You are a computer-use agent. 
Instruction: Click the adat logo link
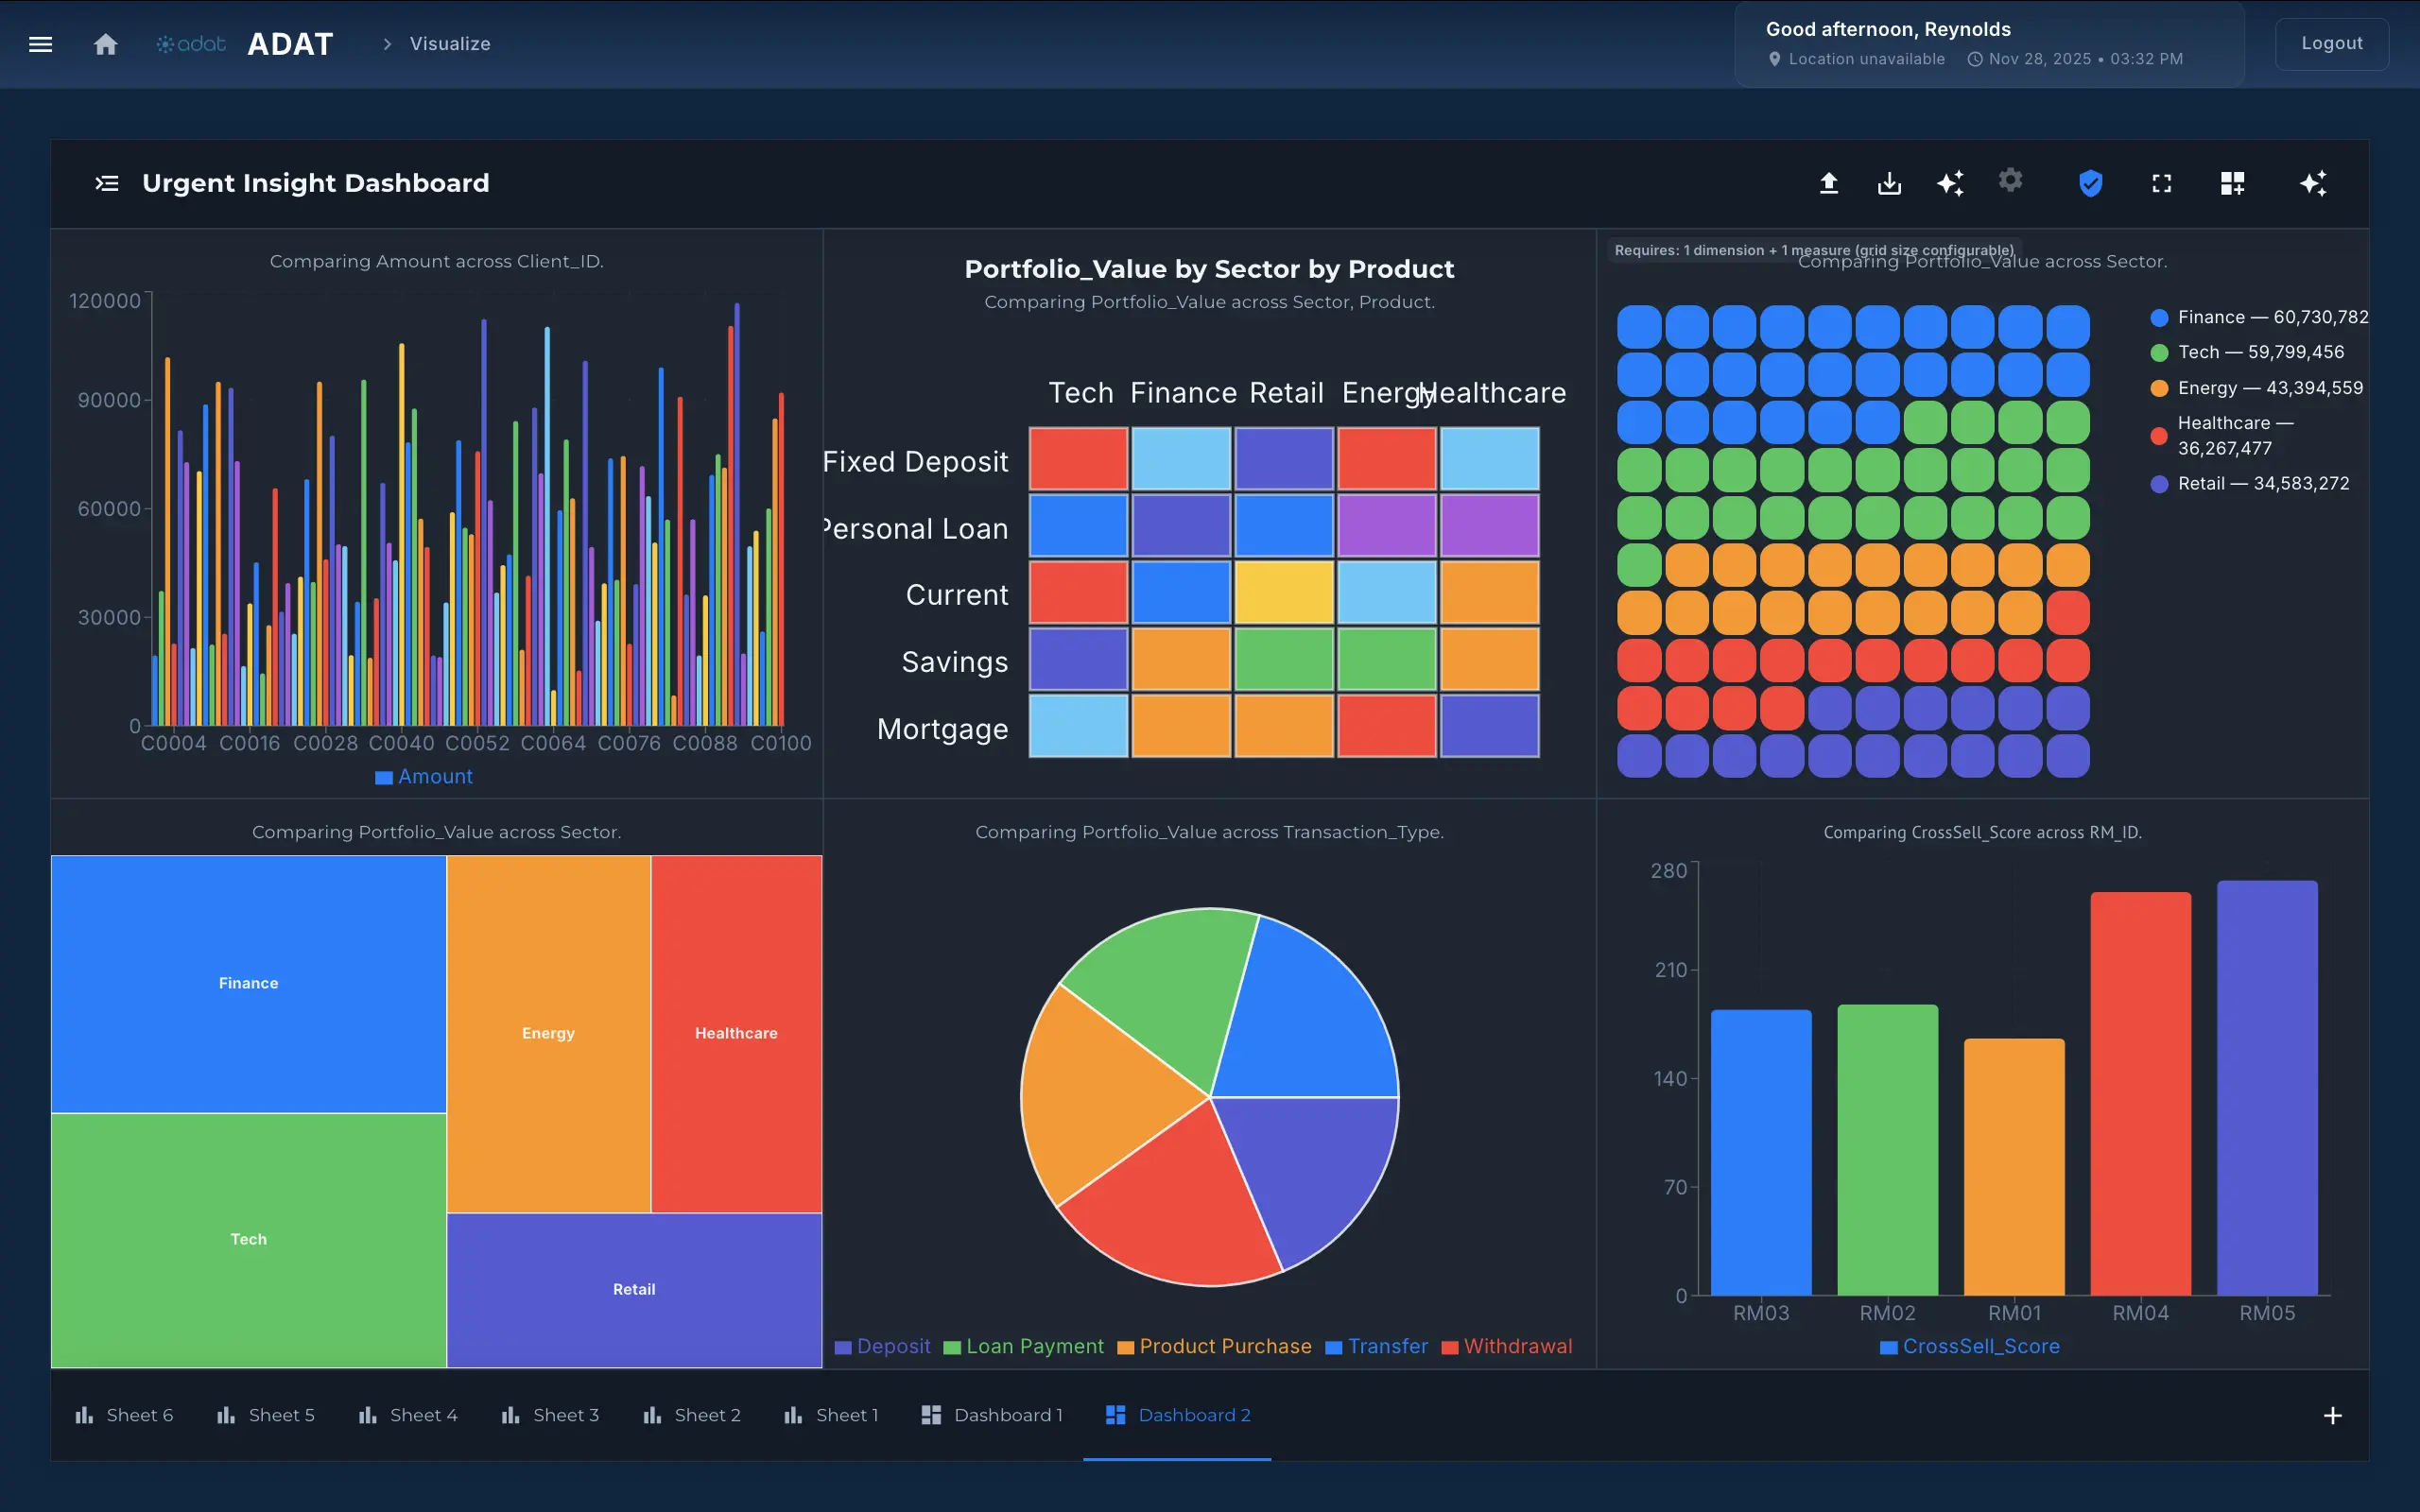pos(190,44)
